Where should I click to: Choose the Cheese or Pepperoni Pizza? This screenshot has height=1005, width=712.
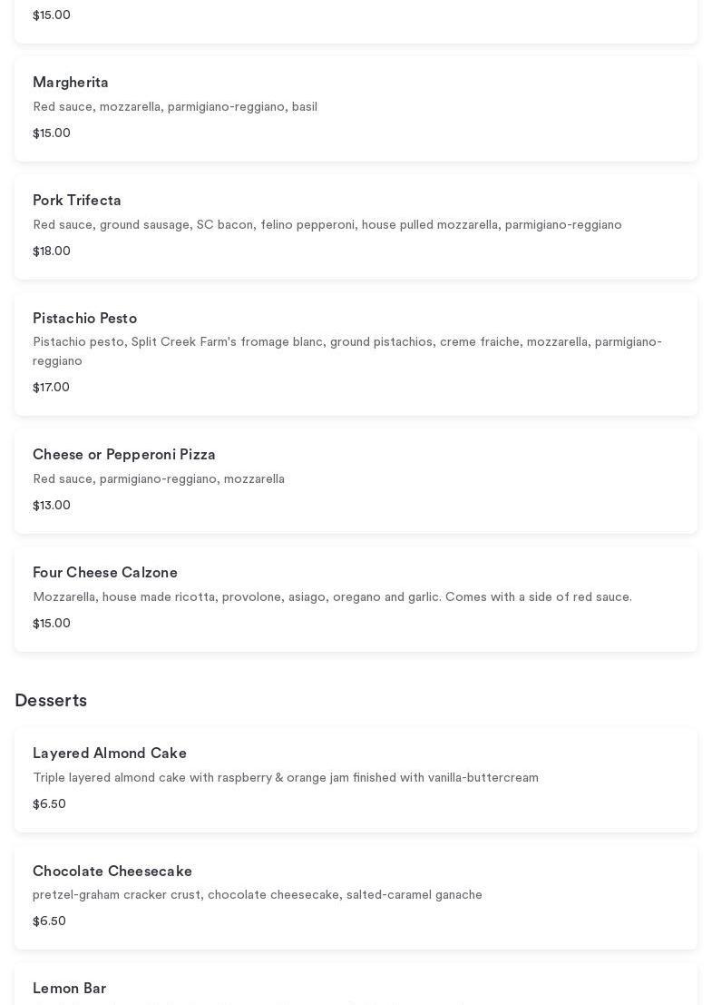[124, 455]
